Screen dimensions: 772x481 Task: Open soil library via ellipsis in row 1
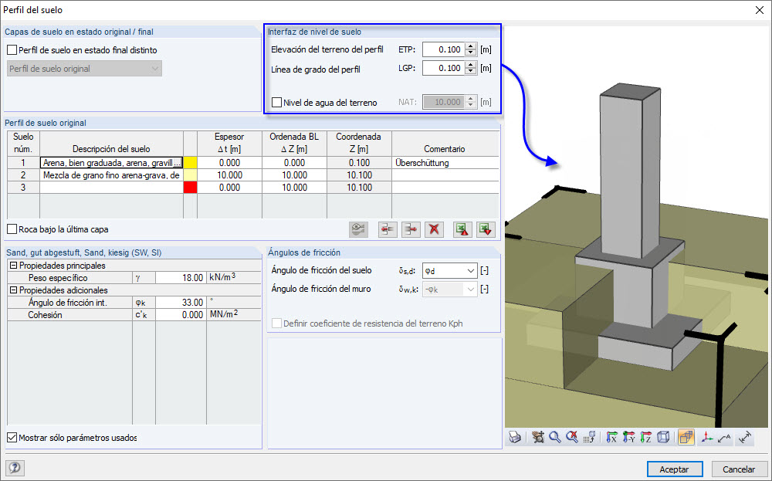point(178,163)
